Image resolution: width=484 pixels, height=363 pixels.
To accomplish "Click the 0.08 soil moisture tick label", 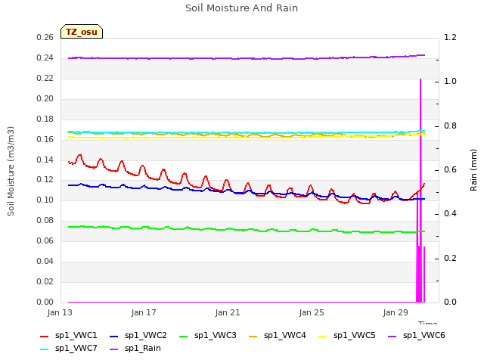I will (45, 220).
